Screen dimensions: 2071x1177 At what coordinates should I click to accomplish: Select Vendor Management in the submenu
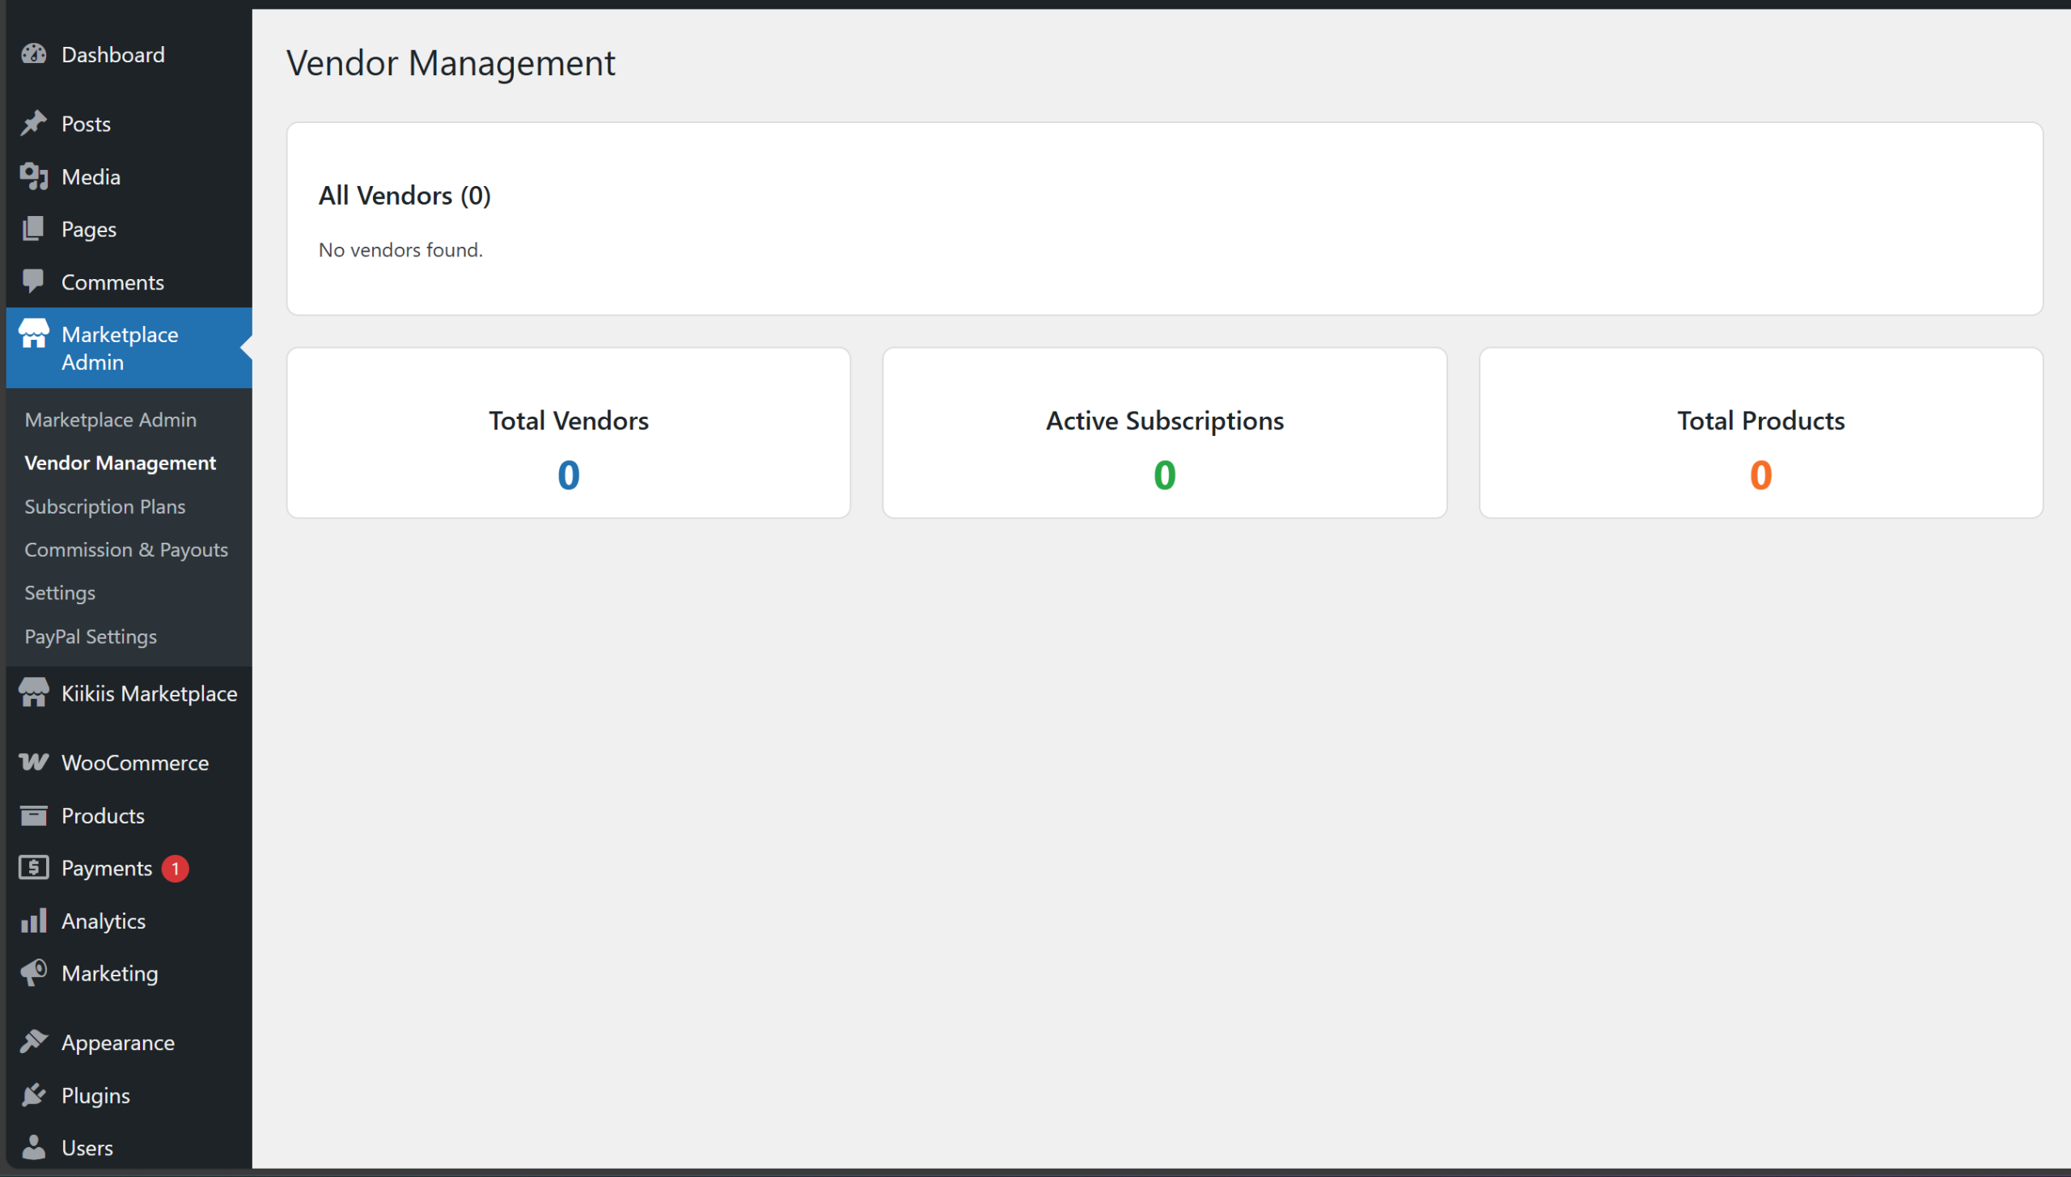(121, 463)
